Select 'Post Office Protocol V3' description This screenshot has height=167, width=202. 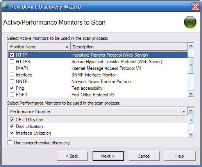click(x=93, y=95)
